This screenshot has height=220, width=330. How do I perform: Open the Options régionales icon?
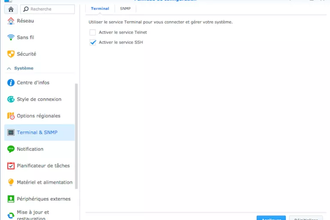11,116
